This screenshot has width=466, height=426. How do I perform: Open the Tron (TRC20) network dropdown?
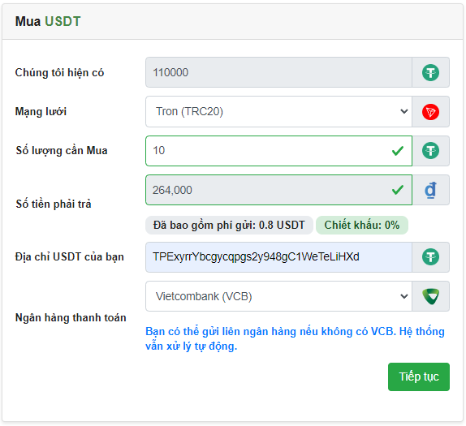pos(278,112)
